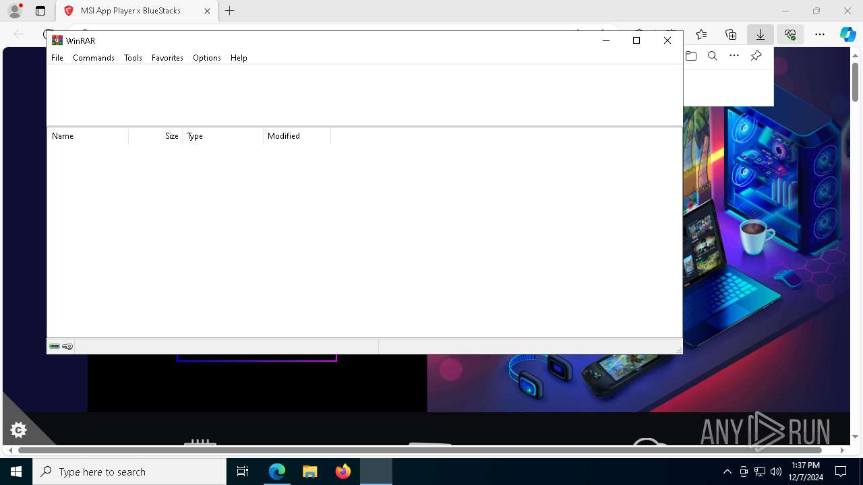Open the WinRAR Tools menu
The height and width of the screenshot is (485, 863).
coord(133,58)
